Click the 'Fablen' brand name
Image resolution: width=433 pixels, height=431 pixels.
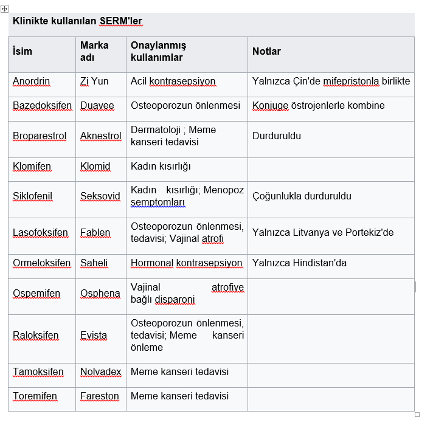click(95, 232)
